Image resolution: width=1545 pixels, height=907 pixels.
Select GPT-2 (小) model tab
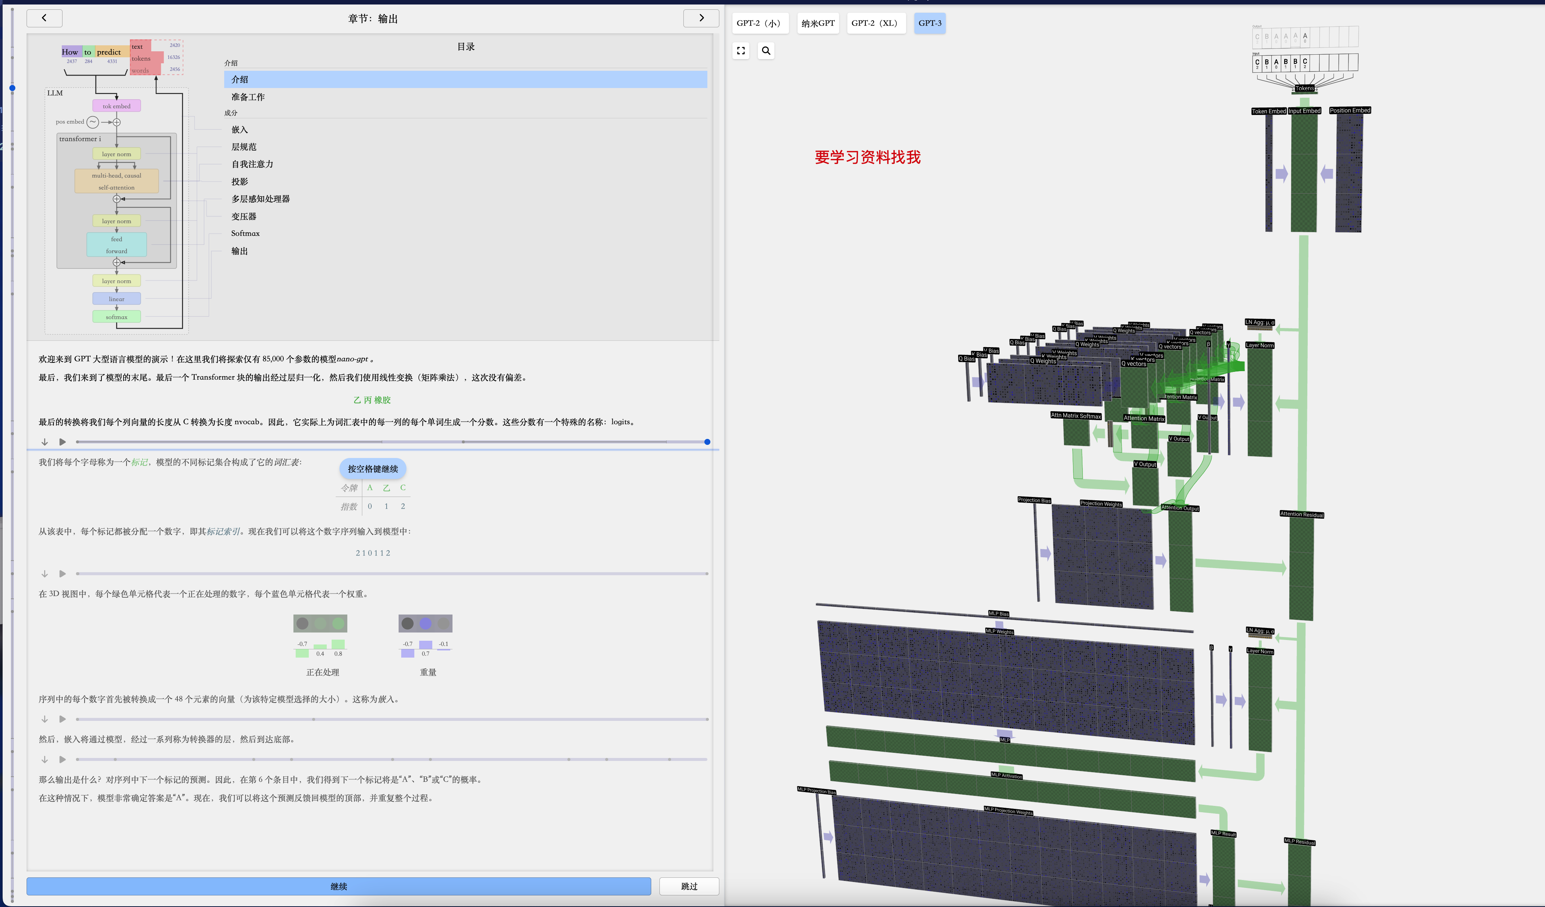pos(760,23)
